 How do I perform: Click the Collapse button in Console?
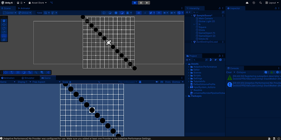tap(241, 72)
